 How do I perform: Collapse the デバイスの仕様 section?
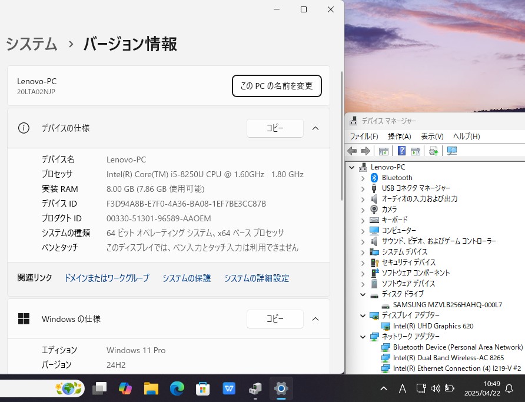point(315,128)
